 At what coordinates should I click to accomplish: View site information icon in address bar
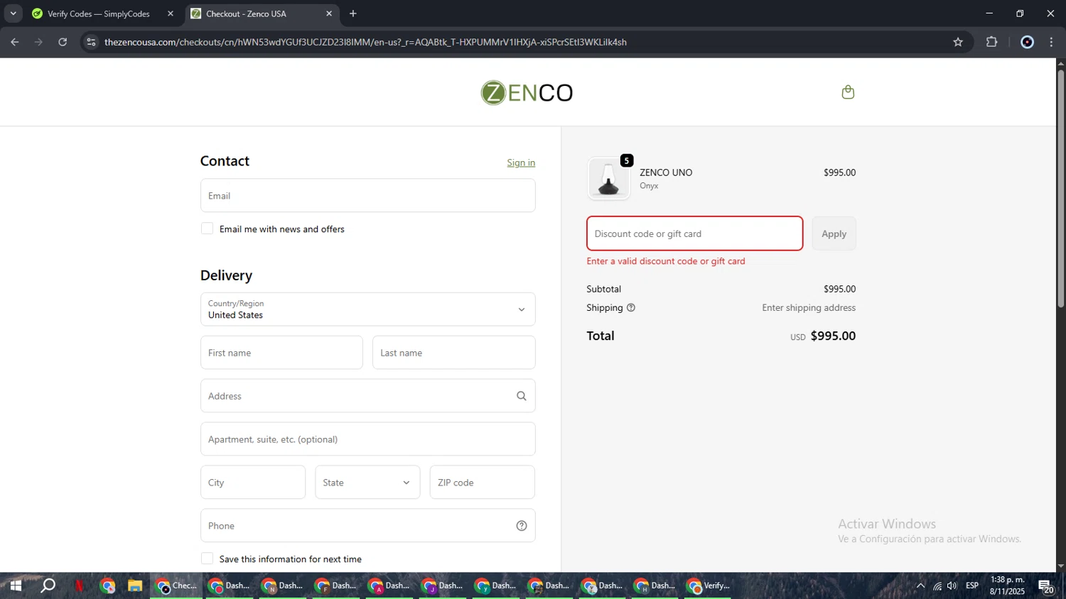91,42
